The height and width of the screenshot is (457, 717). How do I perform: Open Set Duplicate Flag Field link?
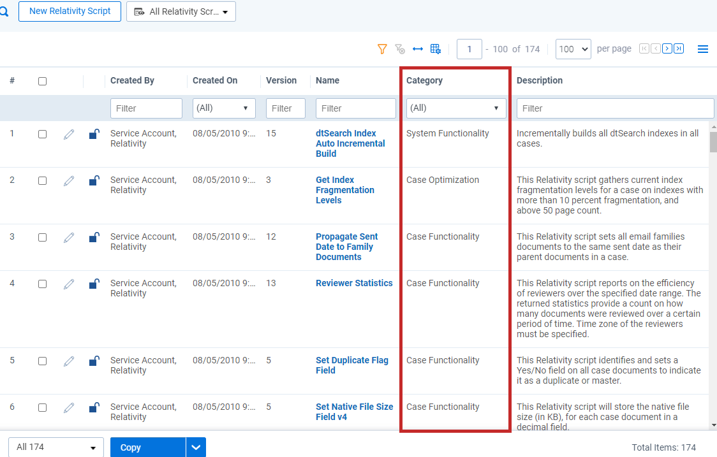pyautogui.click(x=351, y=366)
